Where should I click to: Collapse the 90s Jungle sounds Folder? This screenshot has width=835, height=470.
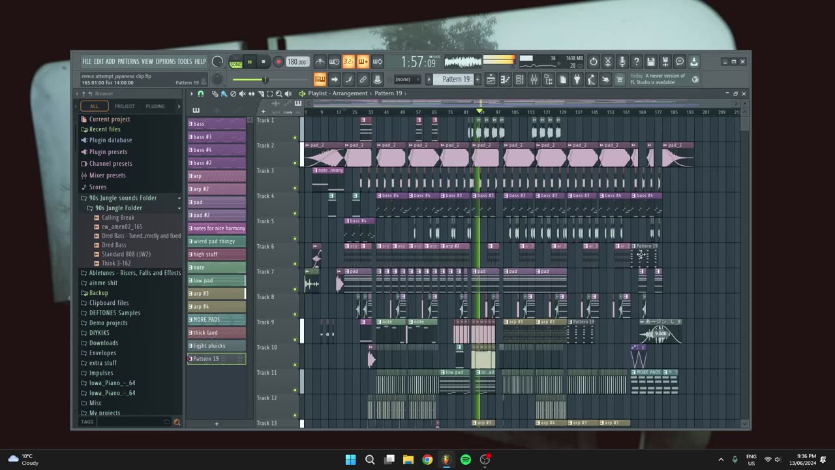click(130, 198)
